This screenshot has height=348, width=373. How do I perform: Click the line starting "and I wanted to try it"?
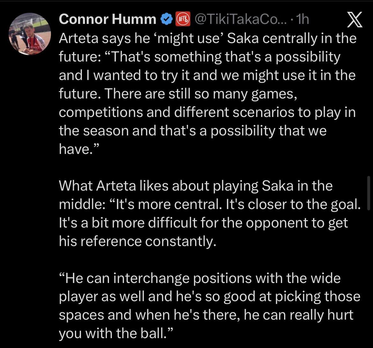point(207,75)
